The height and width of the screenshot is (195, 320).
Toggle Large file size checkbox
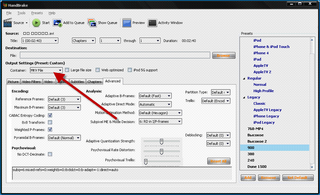tap(67, 70)
